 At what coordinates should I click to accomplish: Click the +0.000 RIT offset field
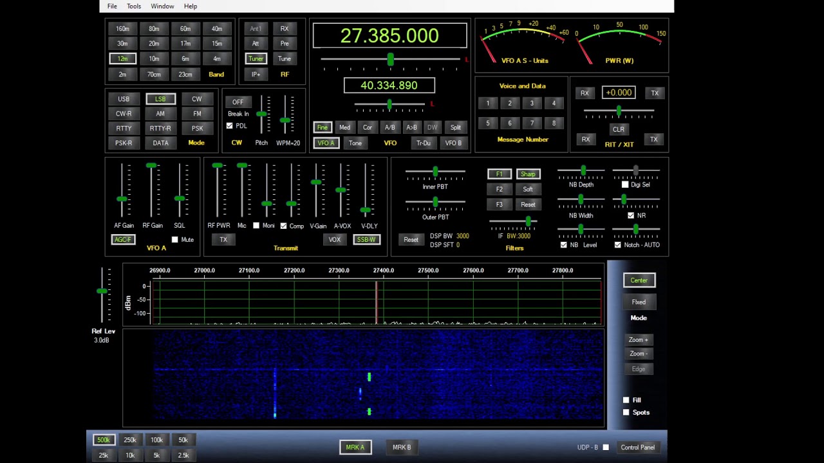click(619, 93)
